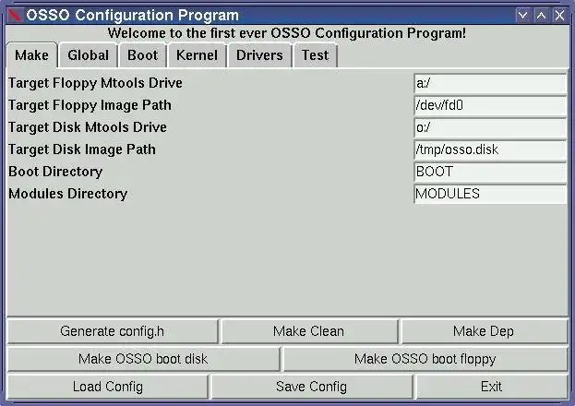The height and width of the screenshot is (406, 575).
Task: Click the Modules Directory input field
Action: 490,194
